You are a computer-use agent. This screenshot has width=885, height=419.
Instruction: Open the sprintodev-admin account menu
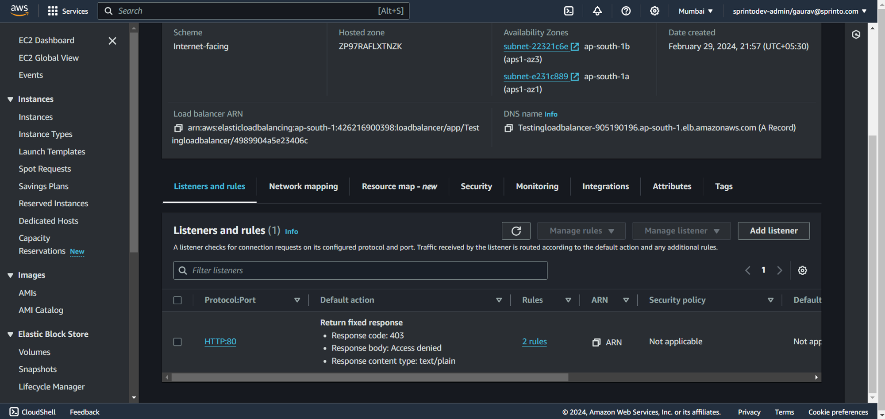coord(800,11)
